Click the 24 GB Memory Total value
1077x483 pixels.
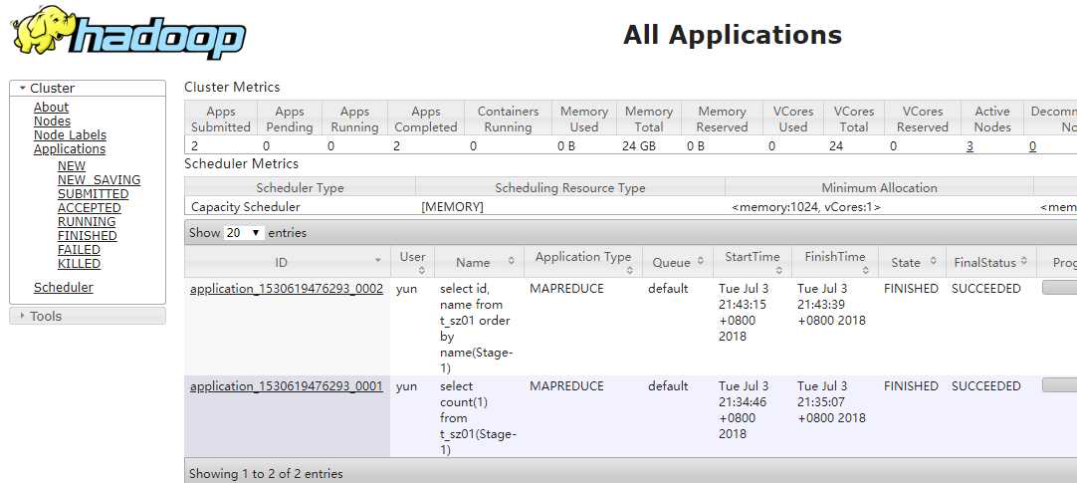tap(637, 145)
